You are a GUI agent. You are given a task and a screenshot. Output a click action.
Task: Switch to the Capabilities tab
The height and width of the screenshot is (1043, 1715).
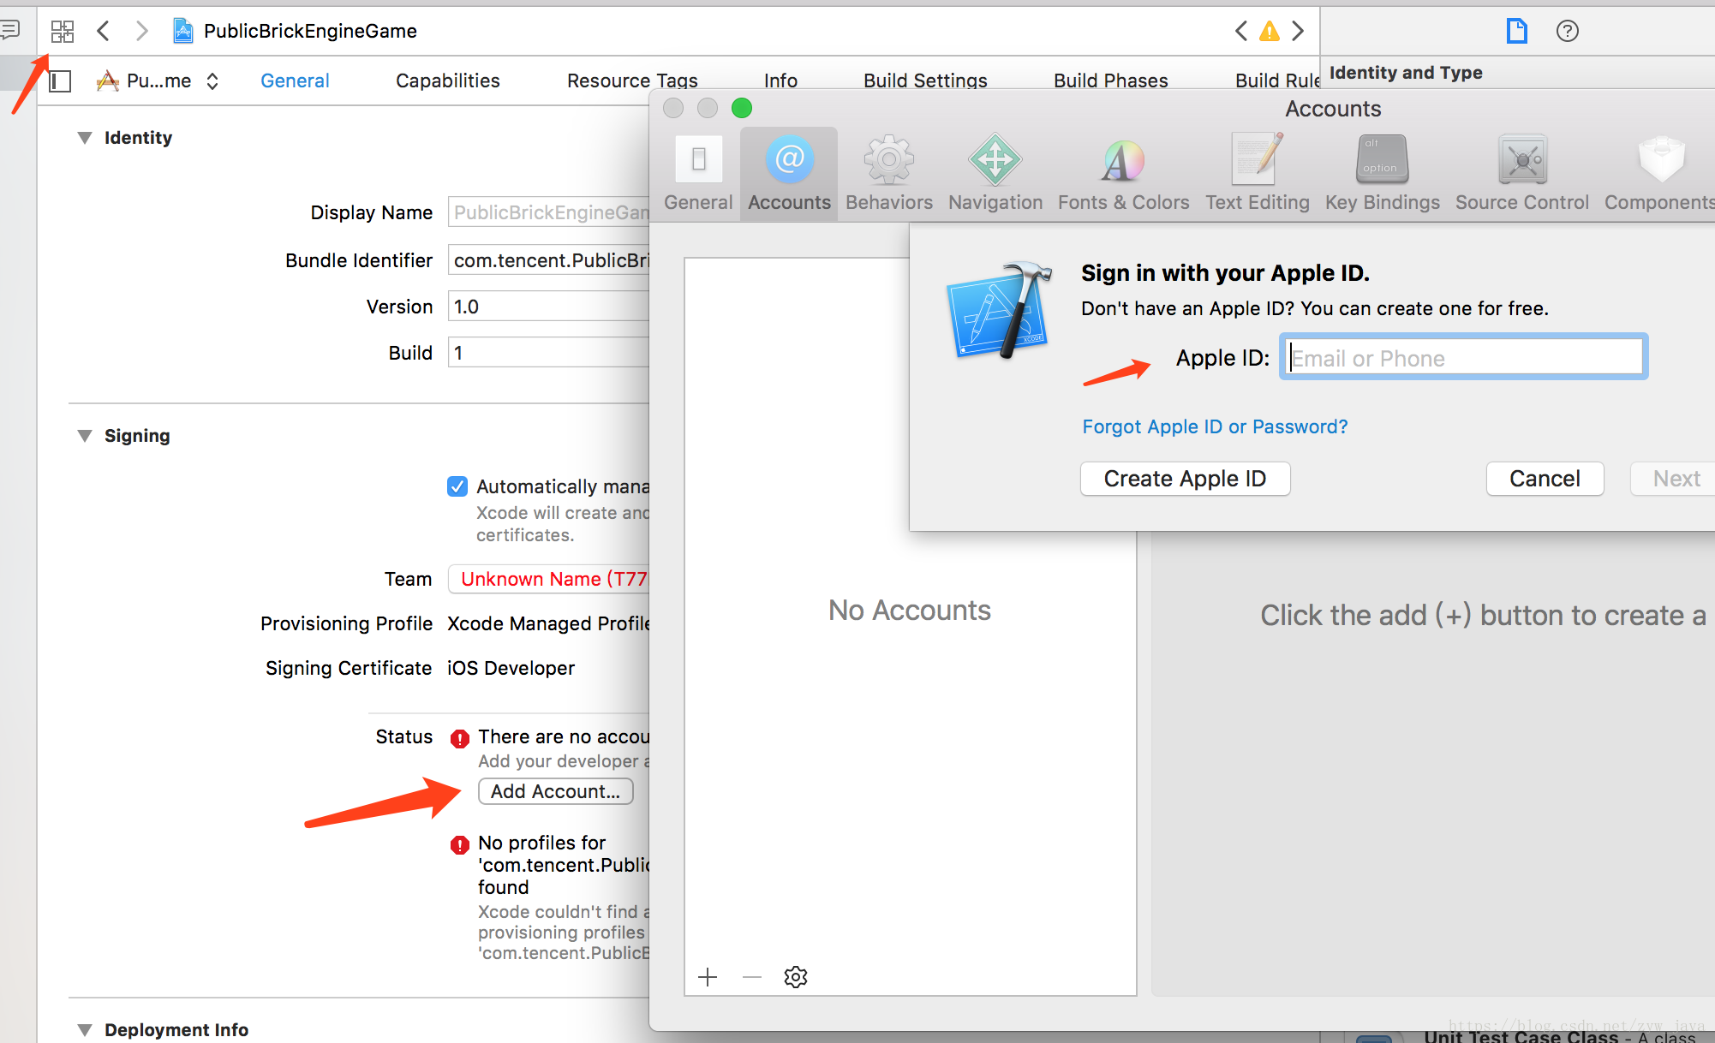[447, 80]
